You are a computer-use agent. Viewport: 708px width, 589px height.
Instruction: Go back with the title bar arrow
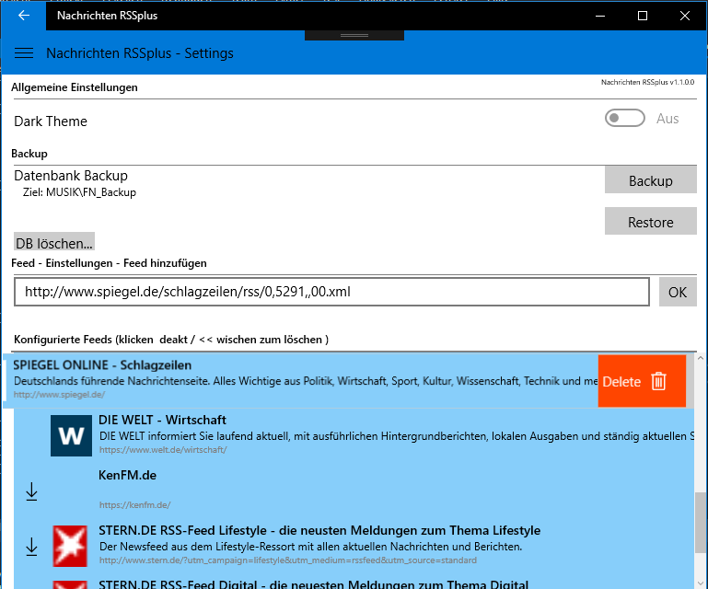point(24,16)
